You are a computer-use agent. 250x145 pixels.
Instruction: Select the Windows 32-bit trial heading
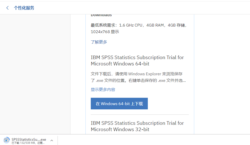point(137,126)
